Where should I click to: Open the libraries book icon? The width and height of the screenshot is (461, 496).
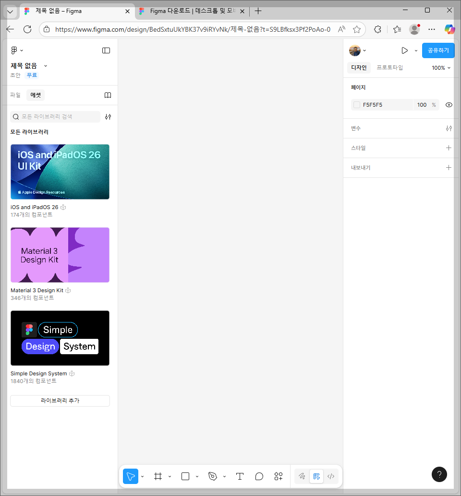[108, 95]
